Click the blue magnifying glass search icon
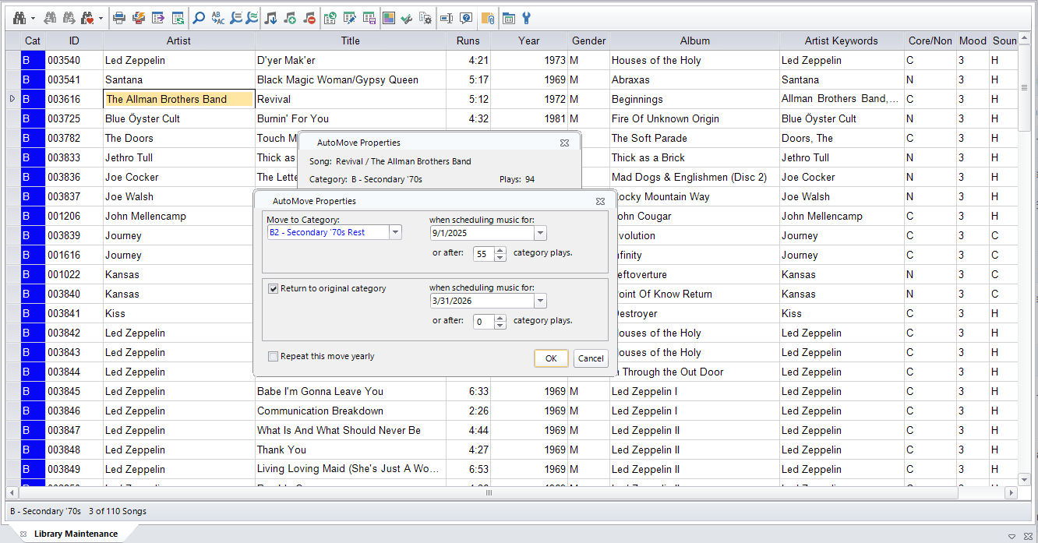The height and width of the screenshot is (543, 1038). tap(199, 17)
